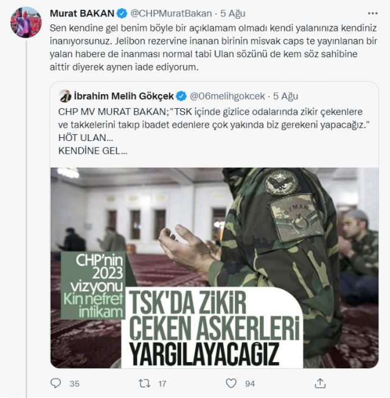Open the @06melihgokcek handle
The image size is (390, 398).
pos(228,96)
